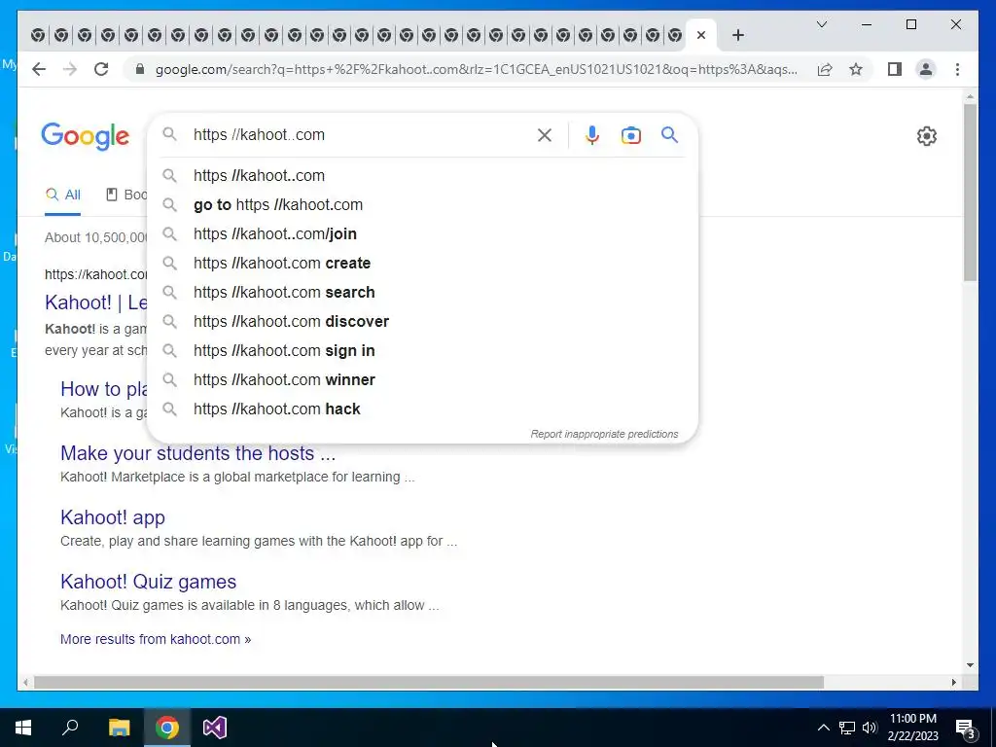
Task: Click the scroll-right arrow at the bottom
Action: click(953, 682)
